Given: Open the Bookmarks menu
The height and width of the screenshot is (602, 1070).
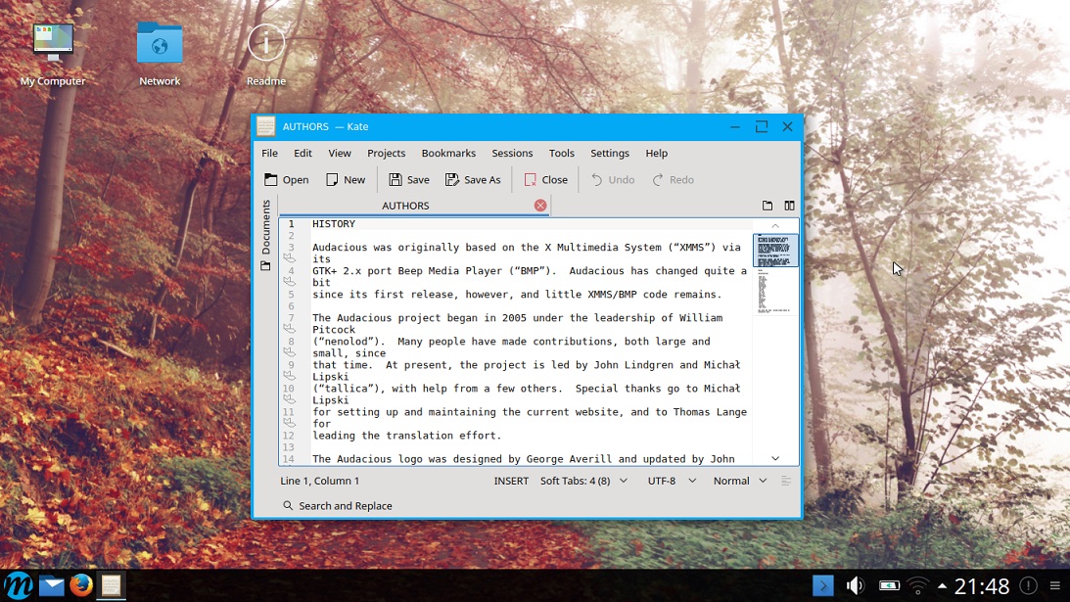Looking at the screenshot, I should coord(448,153).
